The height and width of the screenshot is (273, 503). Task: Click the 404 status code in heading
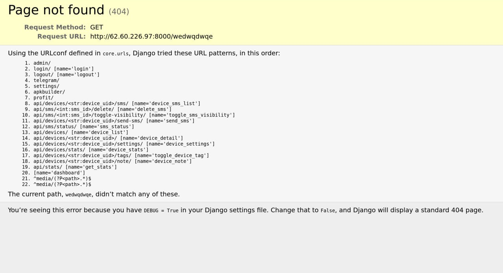(x=119, y=12)
